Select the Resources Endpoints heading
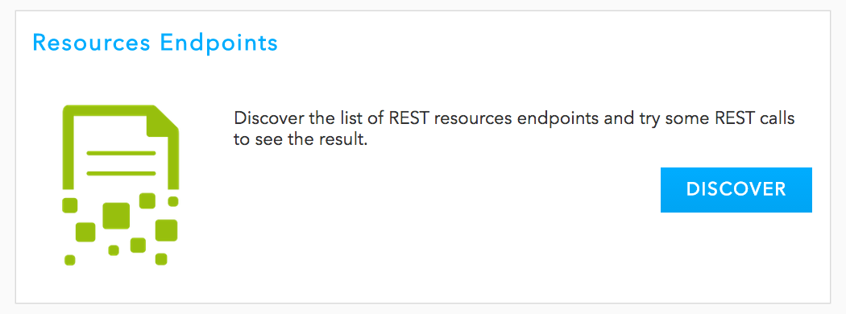The image size is (846, 314). pos(156,42)
